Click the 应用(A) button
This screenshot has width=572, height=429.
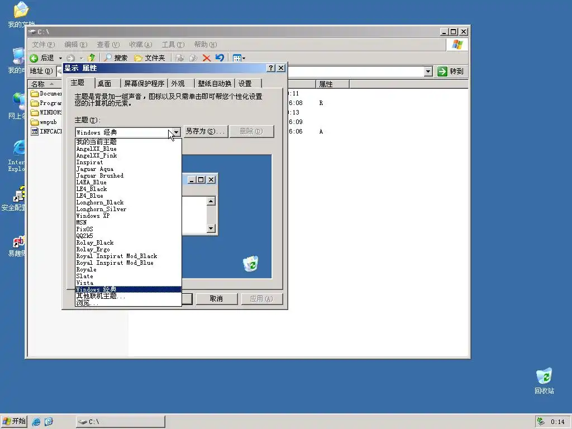click(x=261, y=299)
